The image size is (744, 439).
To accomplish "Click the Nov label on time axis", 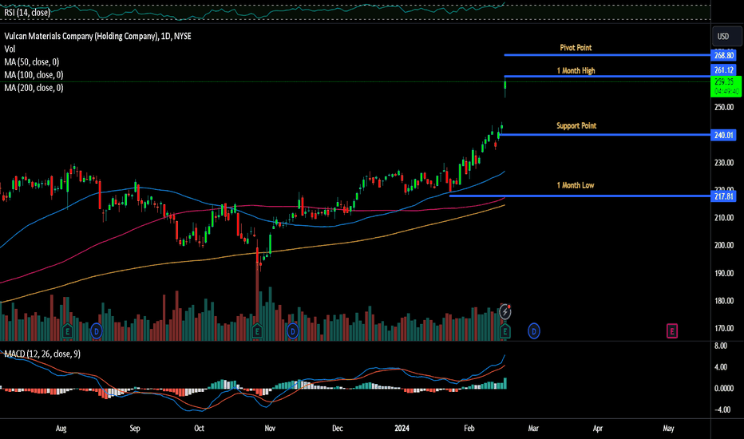I will [x=270, y=428].
